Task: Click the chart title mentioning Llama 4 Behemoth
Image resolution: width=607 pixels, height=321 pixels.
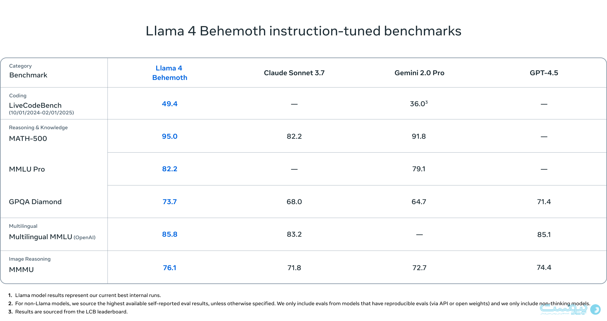Action: [x=303, y=31]
